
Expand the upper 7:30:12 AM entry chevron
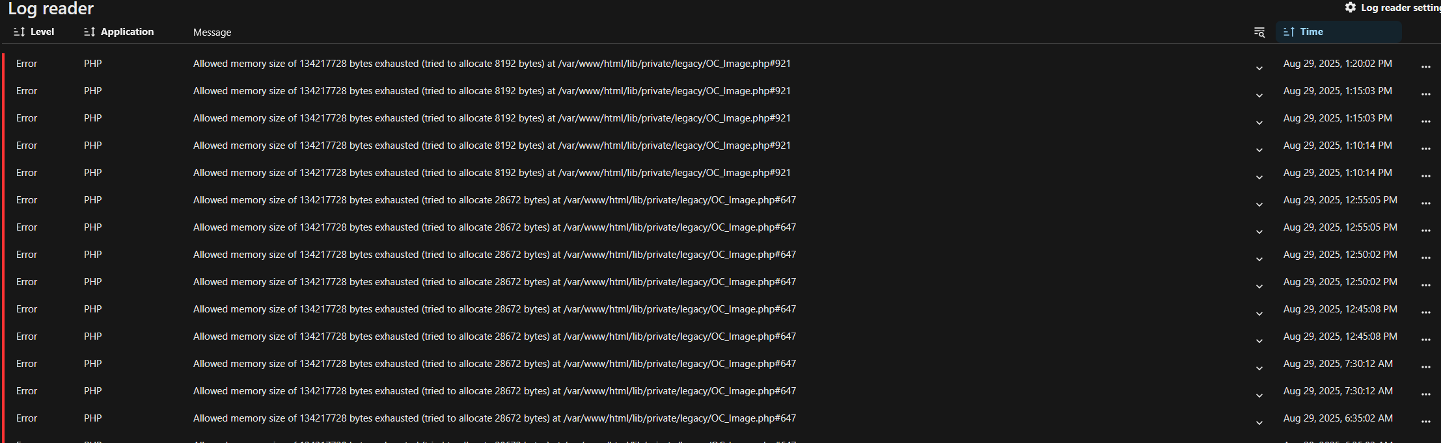[1259, 368]
